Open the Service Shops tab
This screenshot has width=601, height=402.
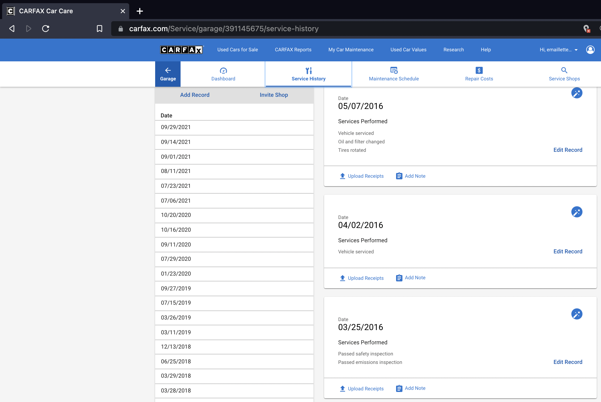(x=564, y=74)
